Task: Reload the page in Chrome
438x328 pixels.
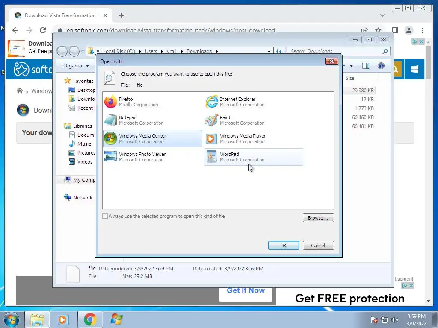Action: pyautogui.click(x=43, y=30)
